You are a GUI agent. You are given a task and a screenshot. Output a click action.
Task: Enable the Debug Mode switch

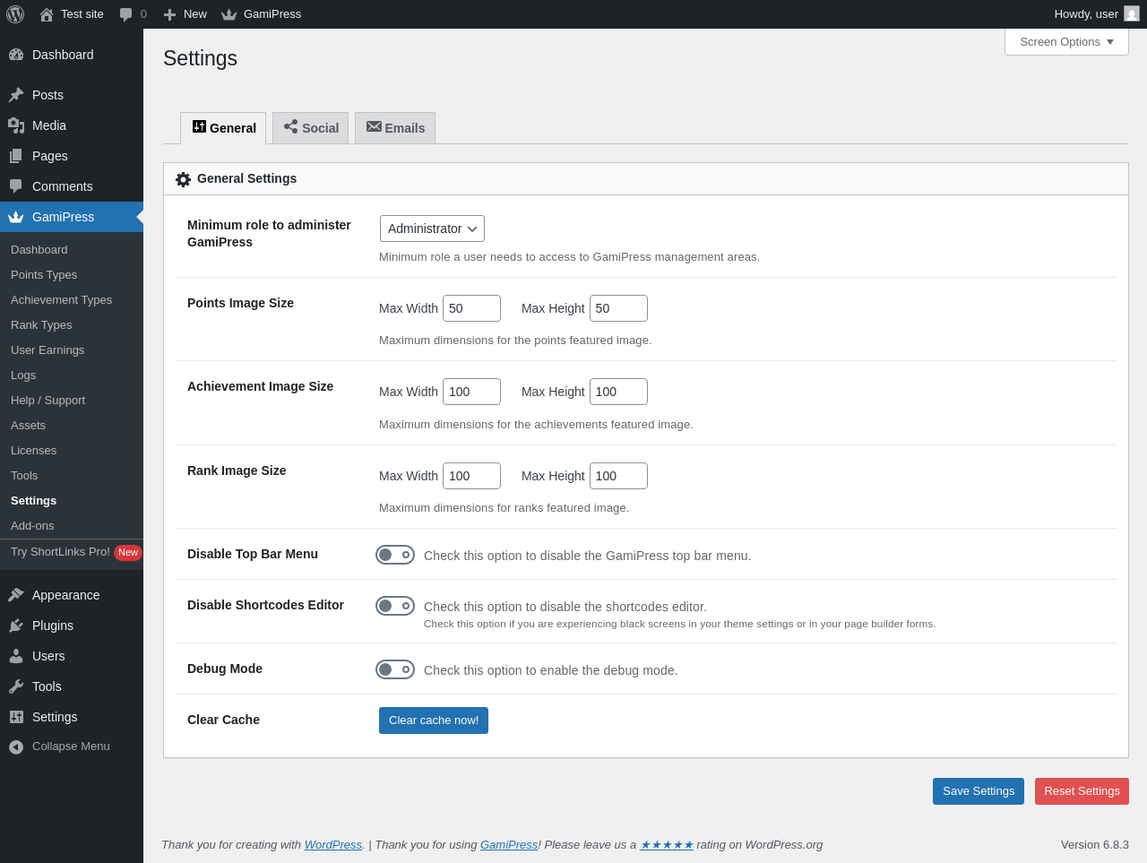click(x=395, y=669)
